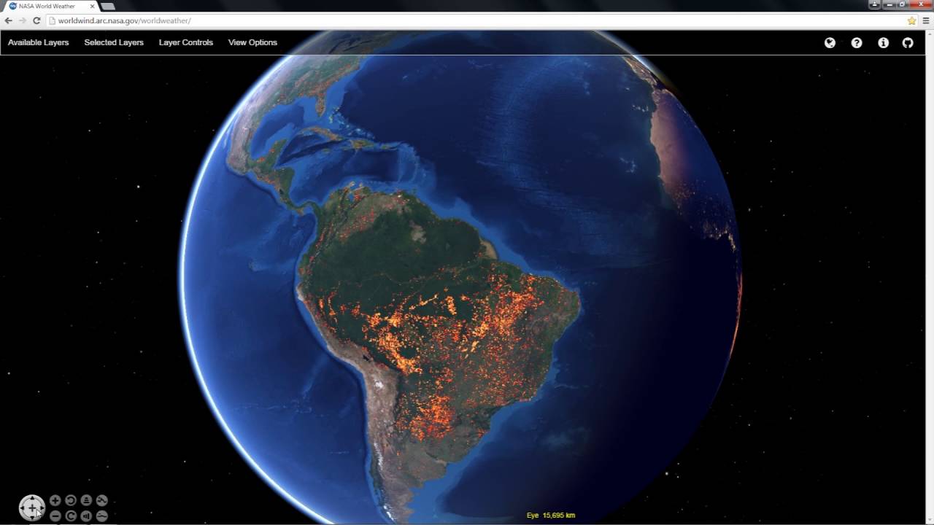
Task: Click the Eye 15,695 km altitude readout
Action: tap(551, 515)
